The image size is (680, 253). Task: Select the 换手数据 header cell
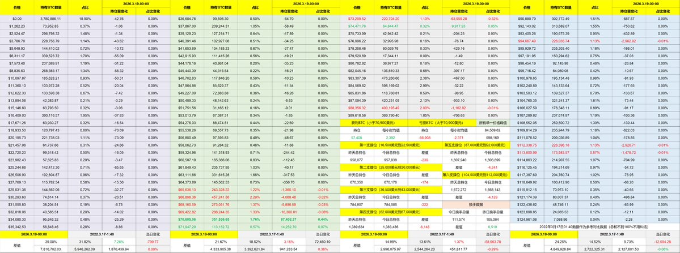point(476,203)
